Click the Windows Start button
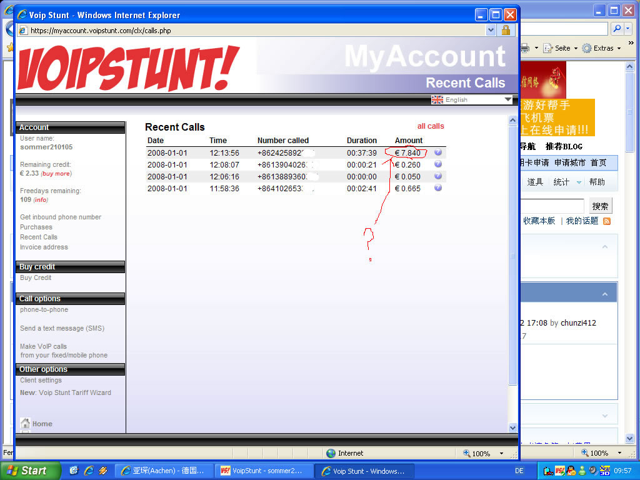Image resolution: width=640 pixels, height=480 pixels. click(x=29, y=471)
